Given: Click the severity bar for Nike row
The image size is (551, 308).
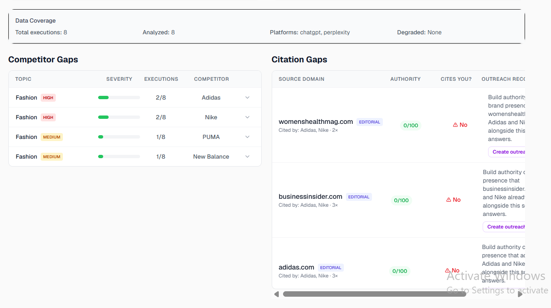Looking at the screenshot, I should 119,117.
